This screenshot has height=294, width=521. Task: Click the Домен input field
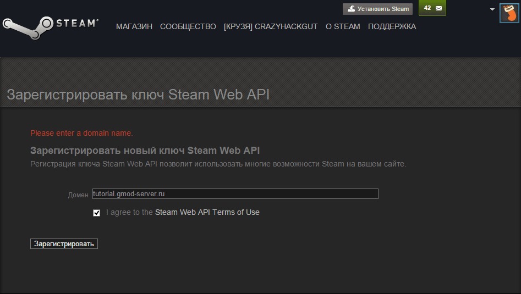point(235,194)
